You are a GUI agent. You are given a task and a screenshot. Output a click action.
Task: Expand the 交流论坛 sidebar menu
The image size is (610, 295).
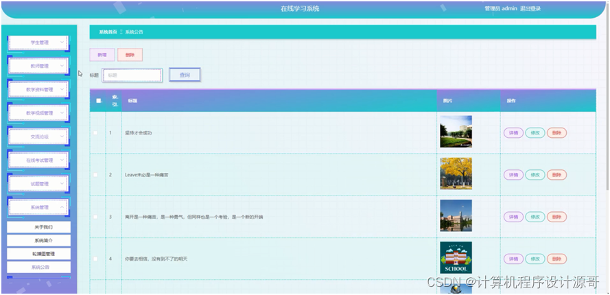click(38, 137)
